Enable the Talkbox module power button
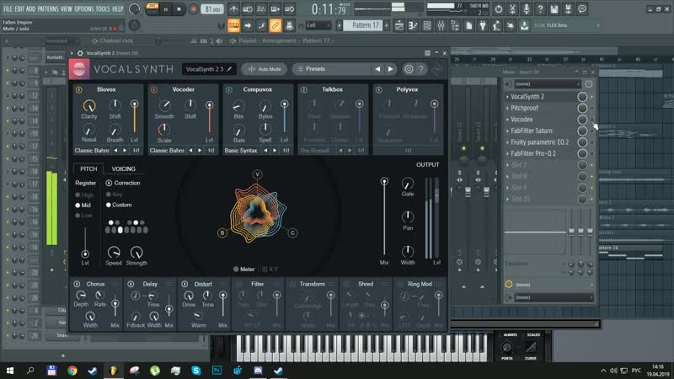This screenshot has height=379, width=674. pyautogui.click(x=304, y=90)
